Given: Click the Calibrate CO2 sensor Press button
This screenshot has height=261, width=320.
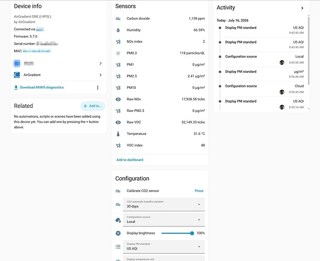Looking at the screenshot, I should point(199,191).
